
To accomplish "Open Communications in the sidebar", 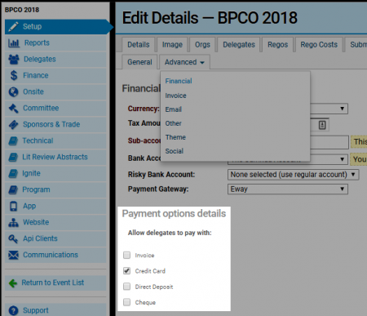I will click(55, 255).
